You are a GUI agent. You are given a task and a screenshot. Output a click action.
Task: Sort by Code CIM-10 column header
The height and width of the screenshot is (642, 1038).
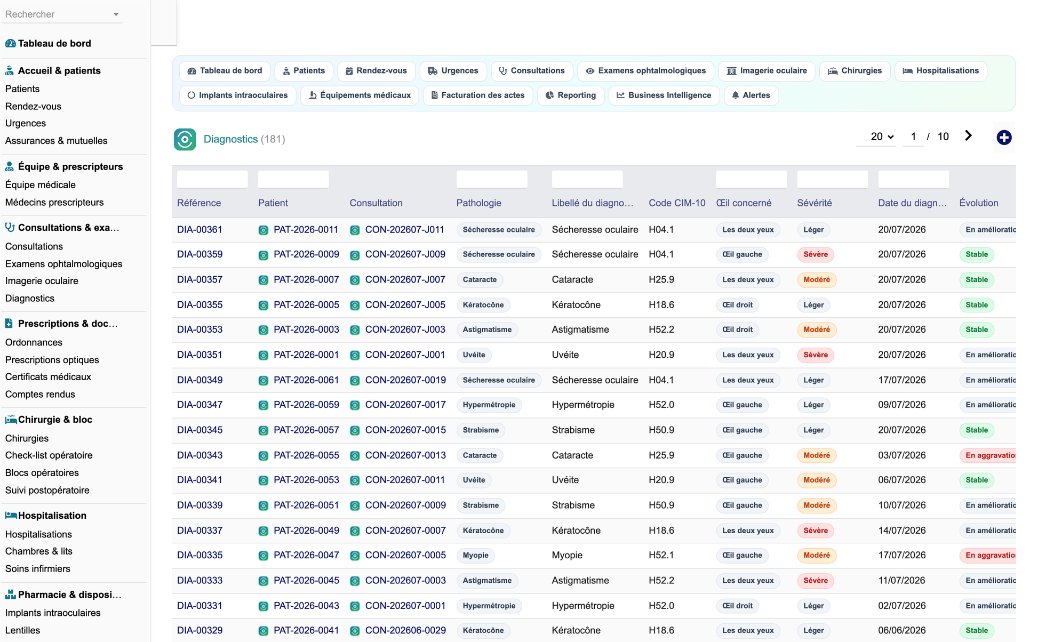coord(677,203)
